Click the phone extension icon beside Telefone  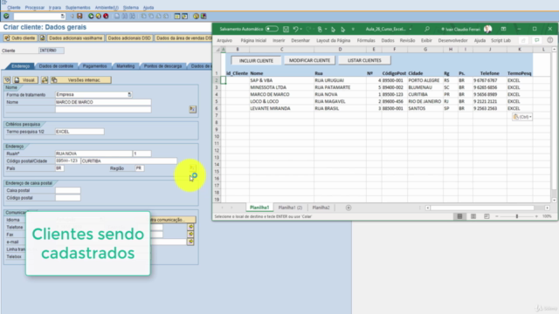[x=190, y=227]
